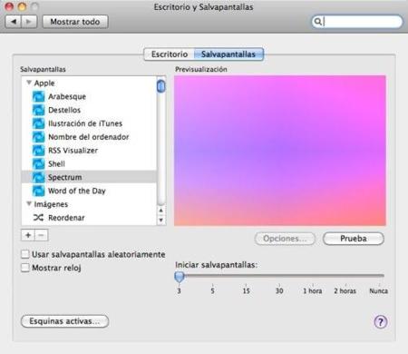Click the 5 minutes slider label
This screenshot has height=354, width=408.
click(x=213, y=290)
